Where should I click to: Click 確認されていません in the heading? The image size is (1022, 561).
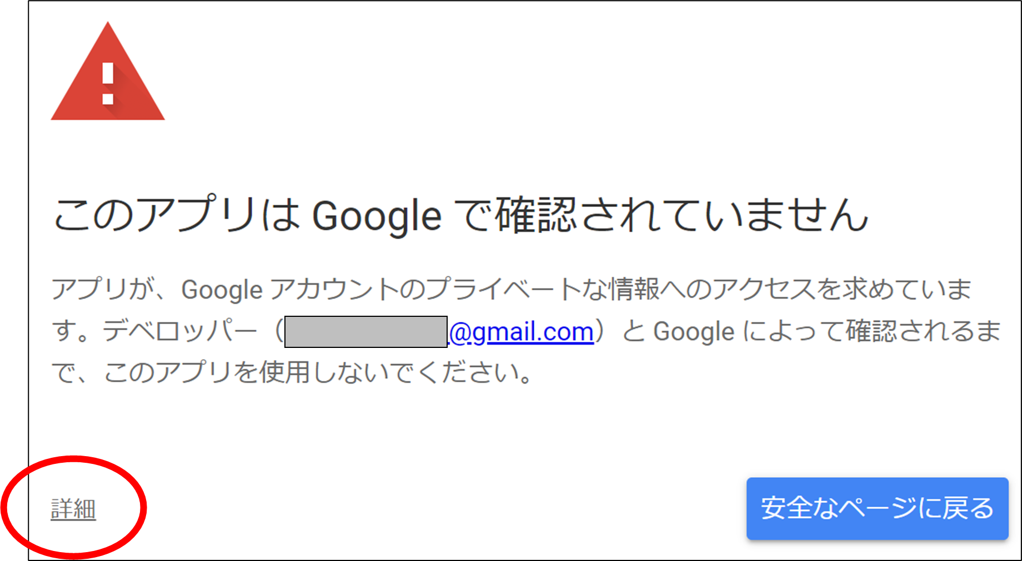coord(681,215)
